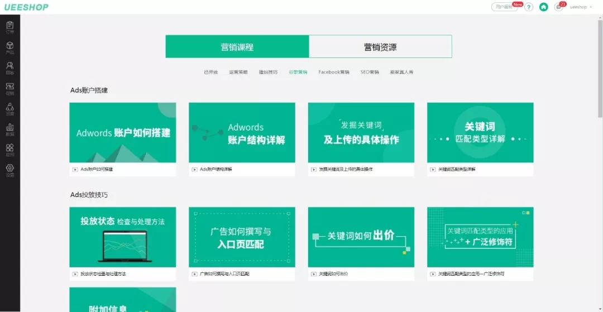The width and height of the screenshot is (603, 312).
Task: Open the Products cube icon in the sidebar
Action: (x=9, y=47)
